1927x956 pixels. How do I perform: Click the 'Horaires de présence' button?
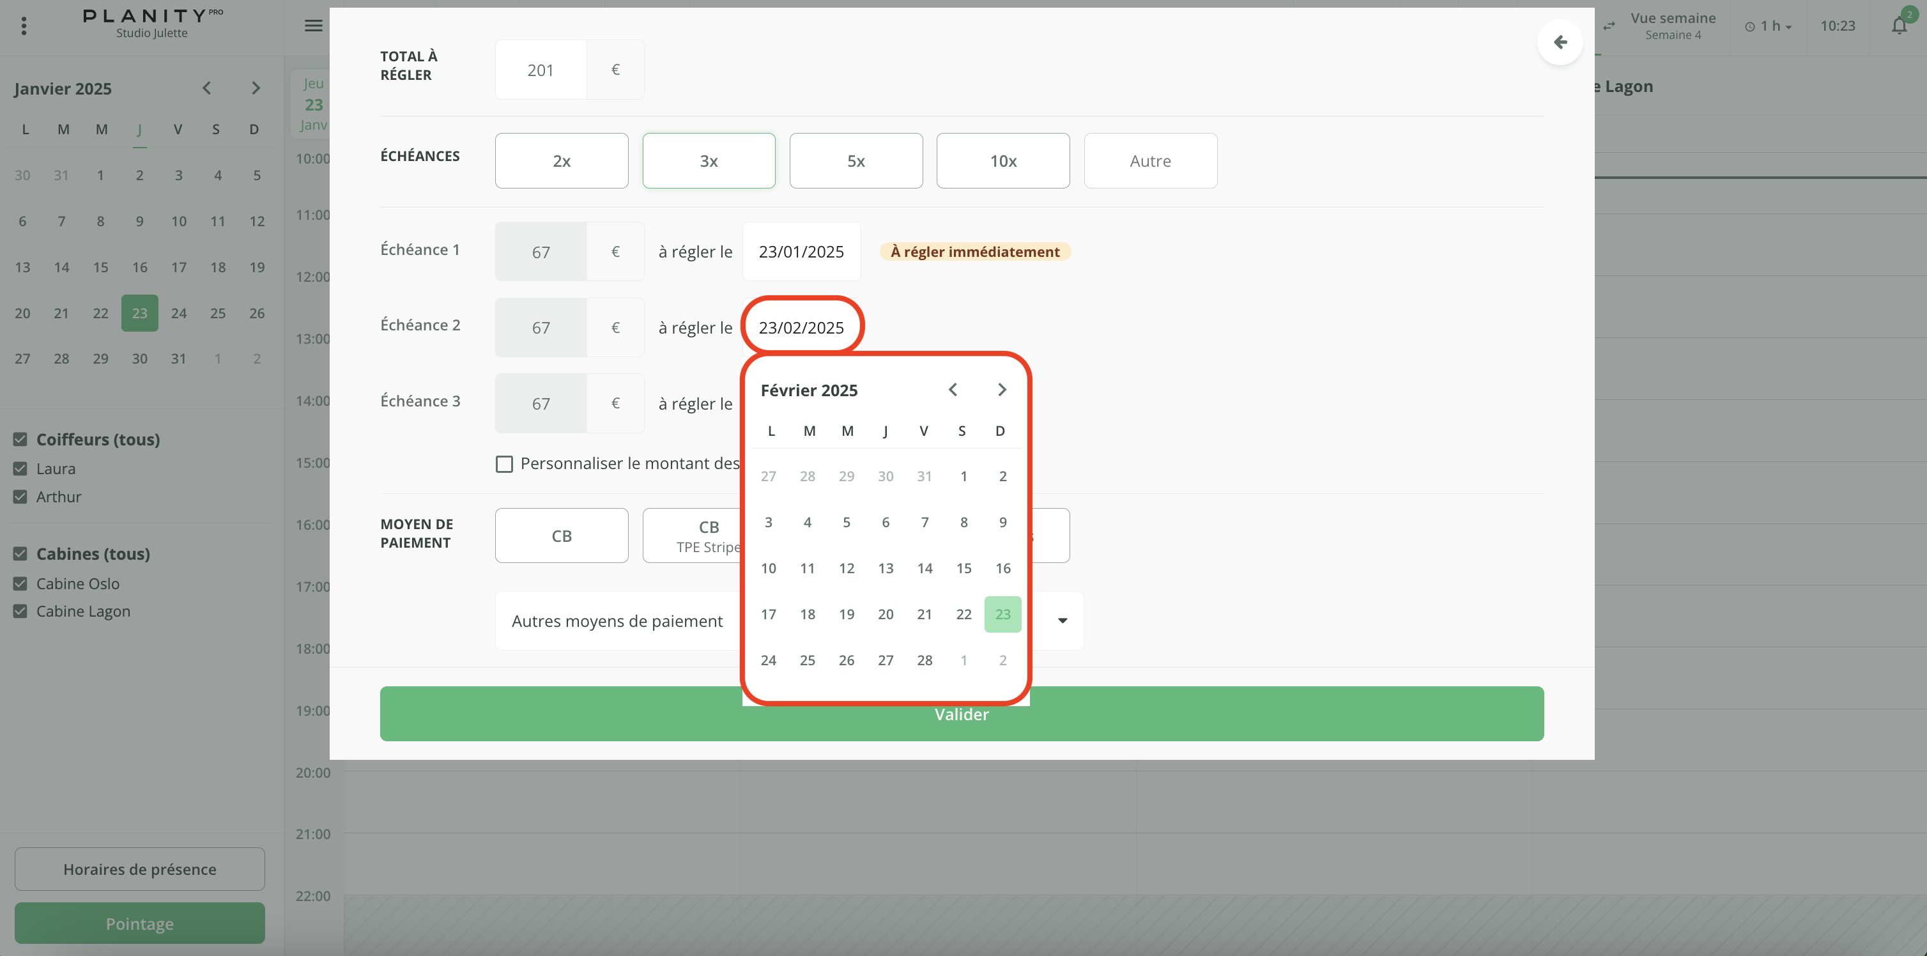pos(140,869)
